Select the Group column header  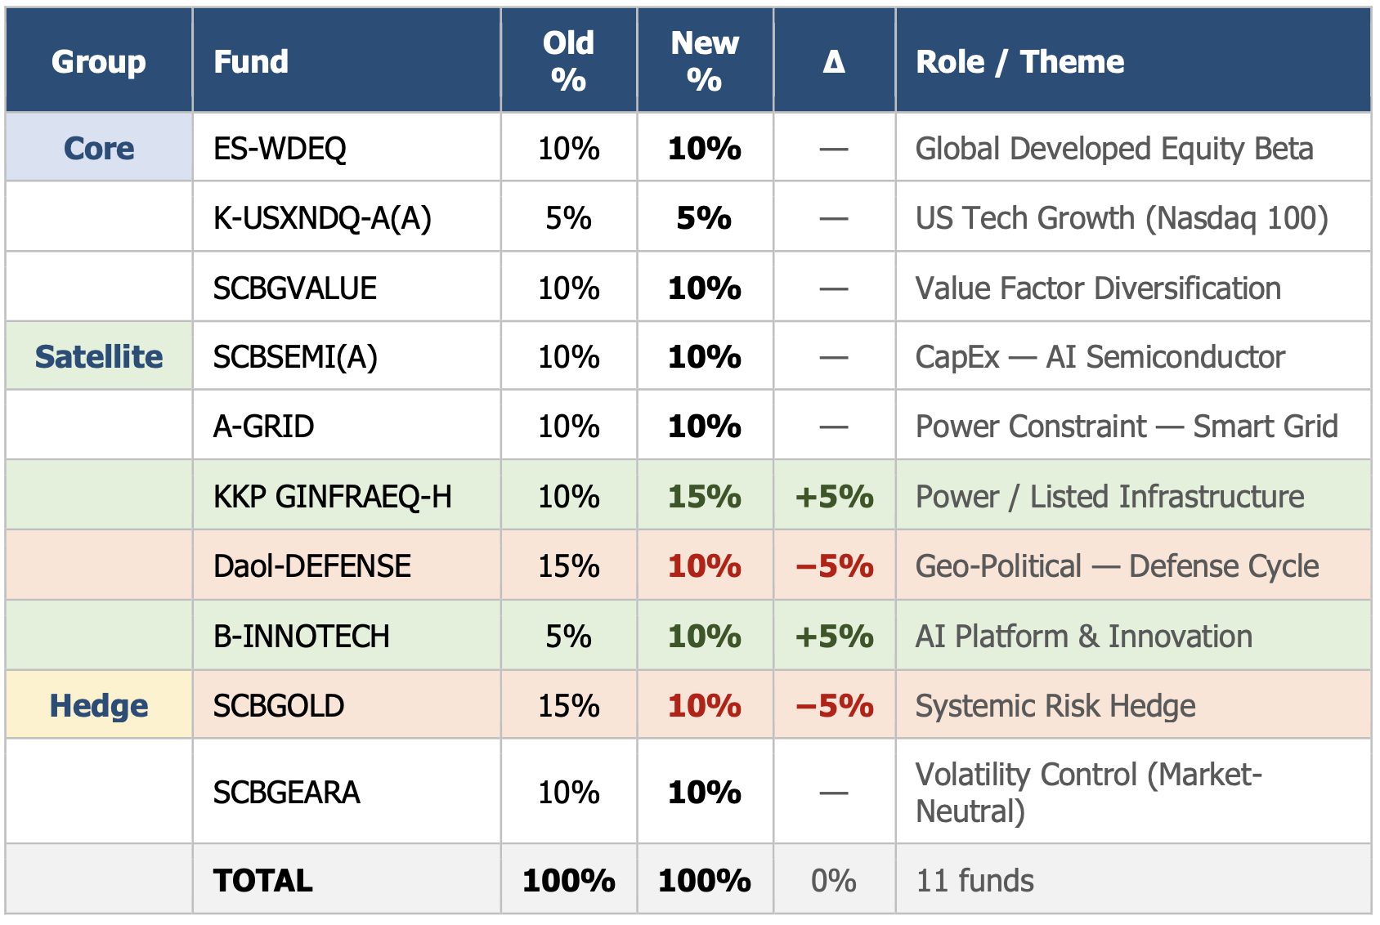(x=99, y=61)
